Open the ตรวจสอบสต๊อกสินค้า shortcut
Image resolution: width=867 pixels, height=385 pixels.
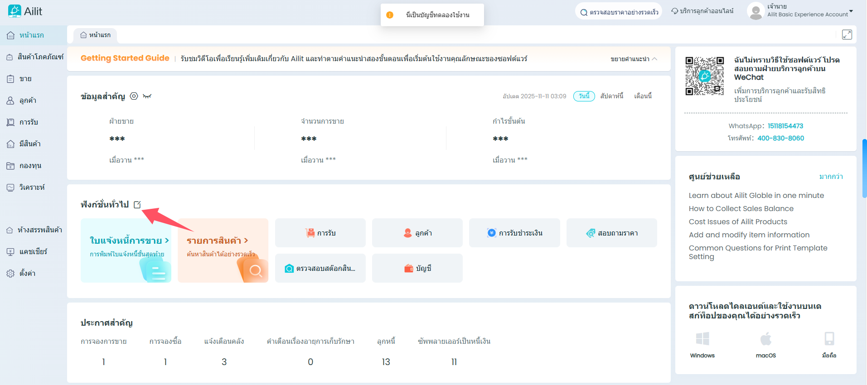click(320, 268)
